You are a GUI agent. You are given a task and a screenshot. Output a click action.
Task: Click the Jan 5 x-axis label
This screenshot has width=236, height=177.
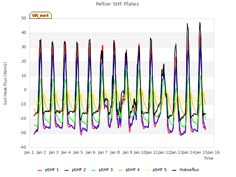click(78, 152)
